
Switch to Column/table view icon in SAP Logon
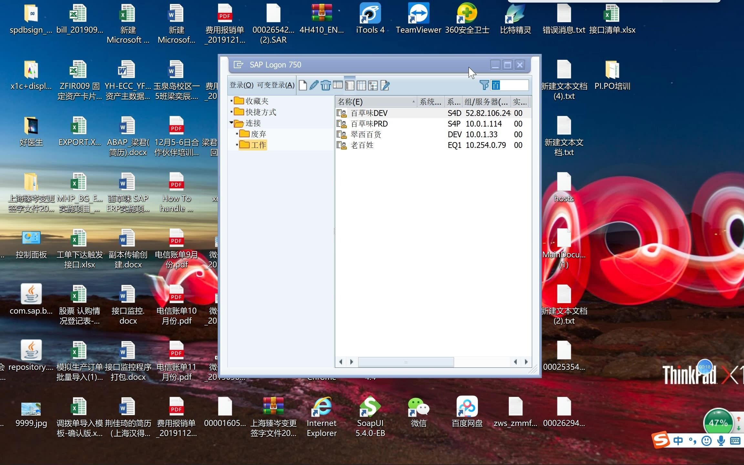click(361, 85)
